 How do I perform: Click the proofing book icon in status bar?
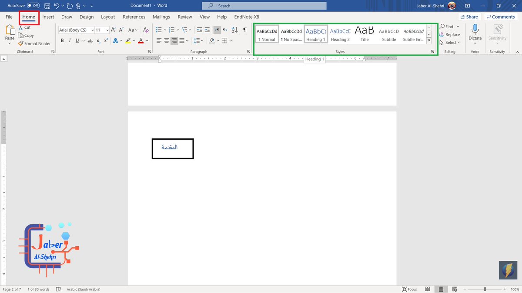tap(59, 289)
